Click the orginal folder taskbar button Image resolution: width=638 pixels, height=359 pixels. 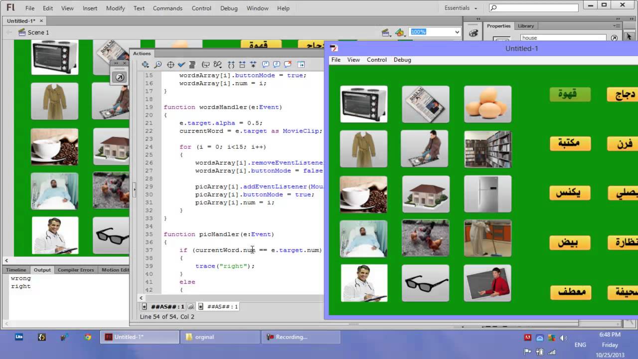click(220, 337)
